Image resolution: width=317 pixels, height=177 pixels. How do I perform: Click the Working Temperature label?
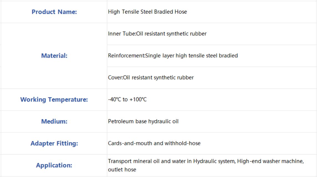coord(54,100)
